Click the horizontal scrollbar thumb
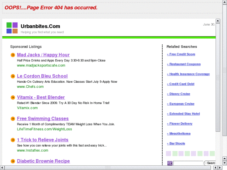The image size is (227, 170). pos(108,168)
